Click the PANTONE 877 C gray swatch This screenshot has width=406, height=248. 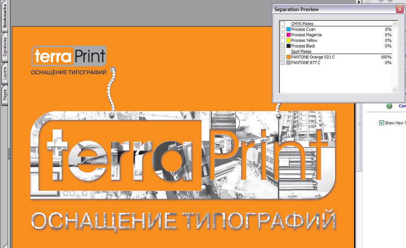(288, 63)
